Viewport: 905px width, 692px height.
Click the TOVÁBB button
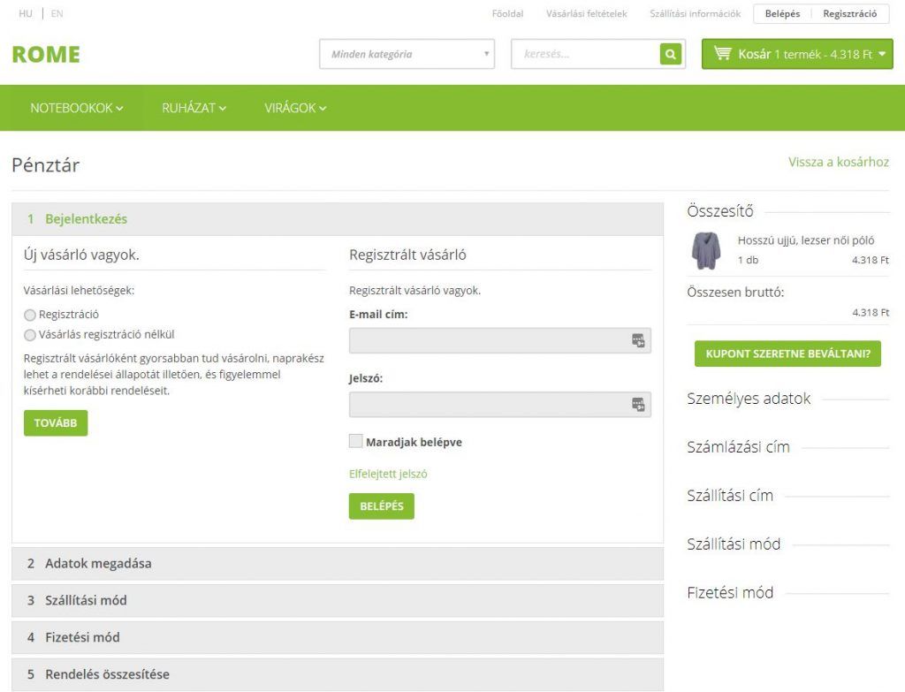(56, 423)
